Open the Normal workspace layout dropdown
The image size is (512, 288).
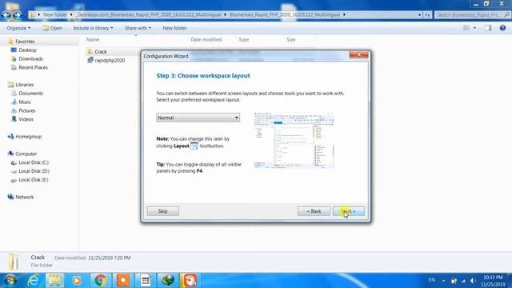tap(198, 118)
